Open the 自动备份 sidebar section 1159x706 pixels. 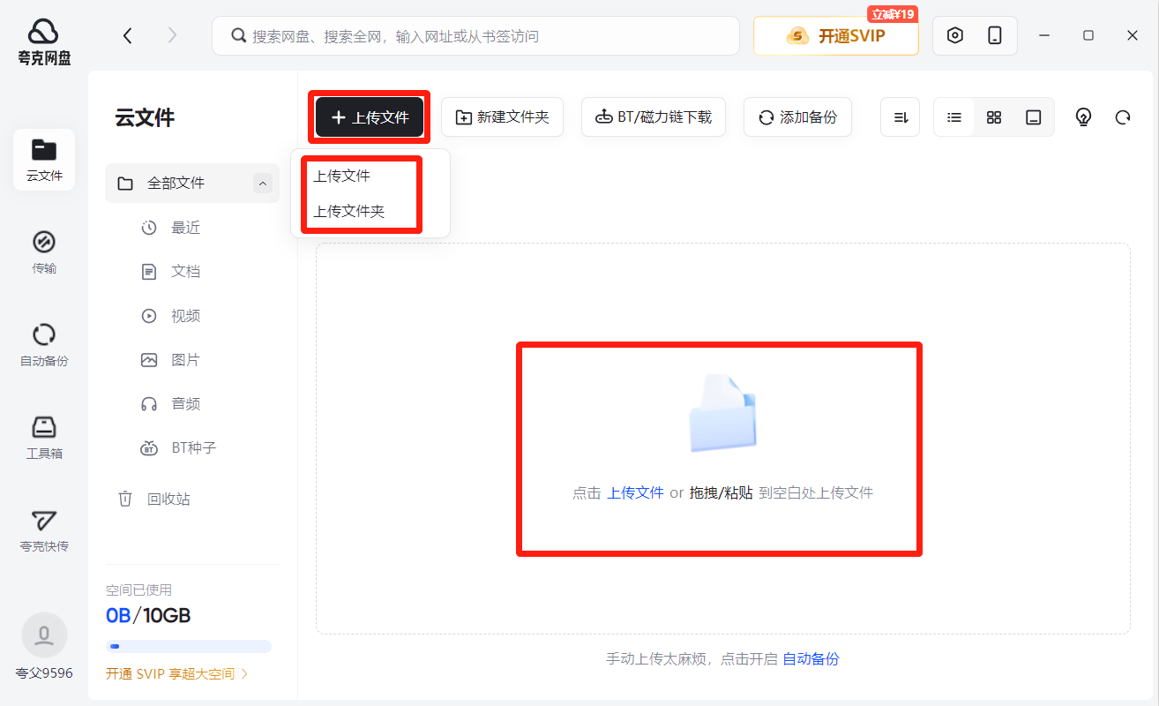click(x=44, y=345)
